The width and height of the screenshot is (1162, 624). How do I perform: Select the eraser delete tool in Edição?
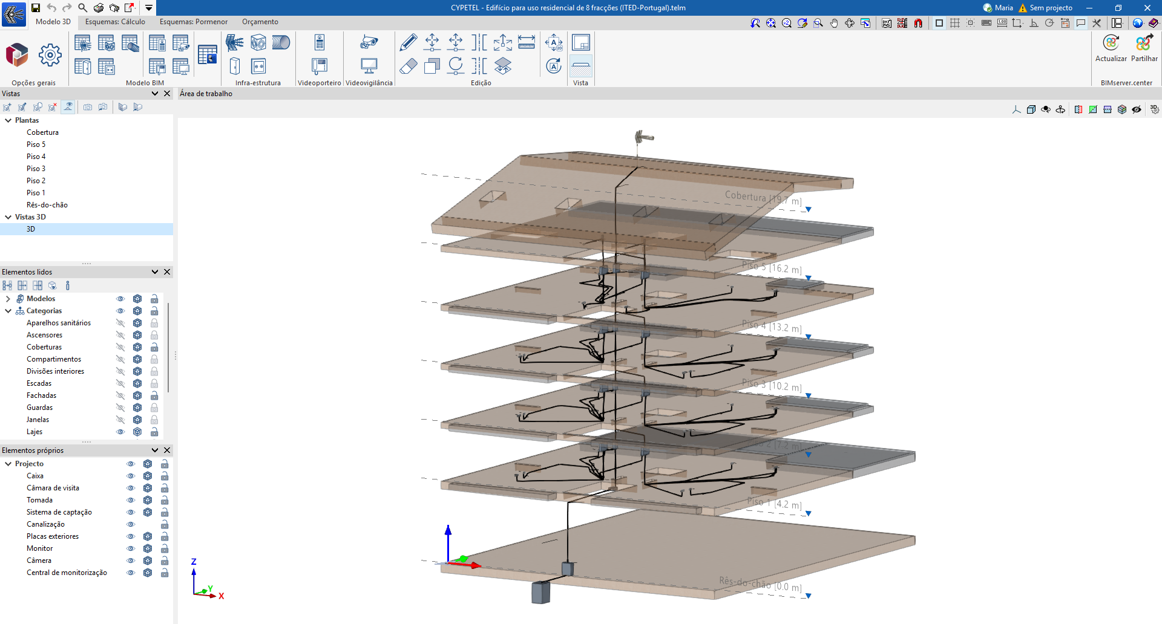coord(409,66)
